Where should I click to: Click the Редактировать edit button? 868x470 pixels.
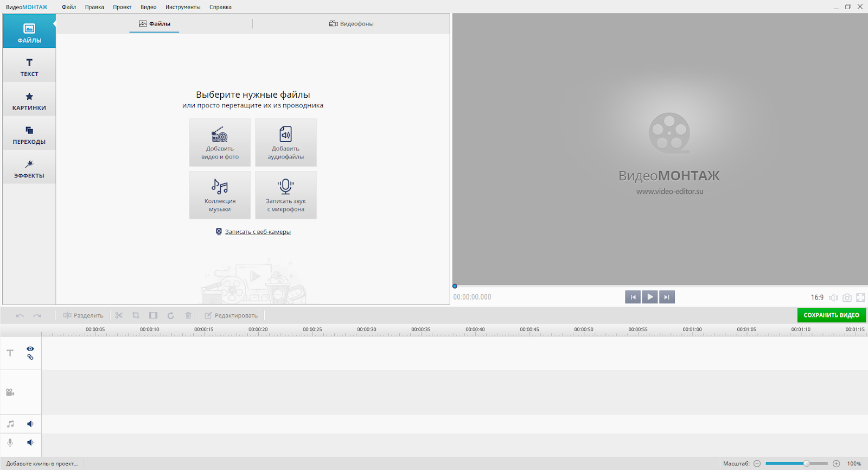point(231,315)
